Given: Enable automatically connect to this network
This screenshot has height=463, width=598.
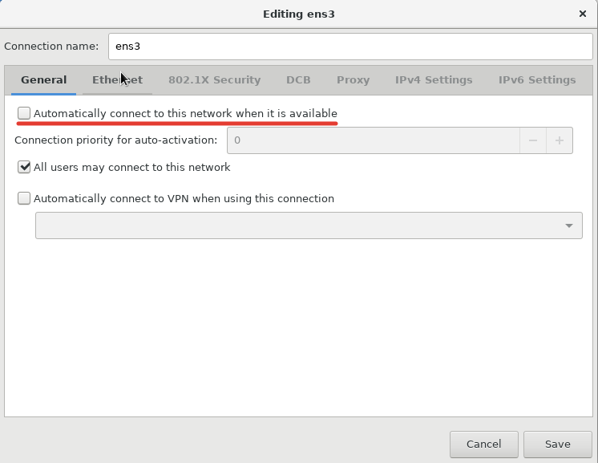Looking at the screenshot, I should pos(24,114).
